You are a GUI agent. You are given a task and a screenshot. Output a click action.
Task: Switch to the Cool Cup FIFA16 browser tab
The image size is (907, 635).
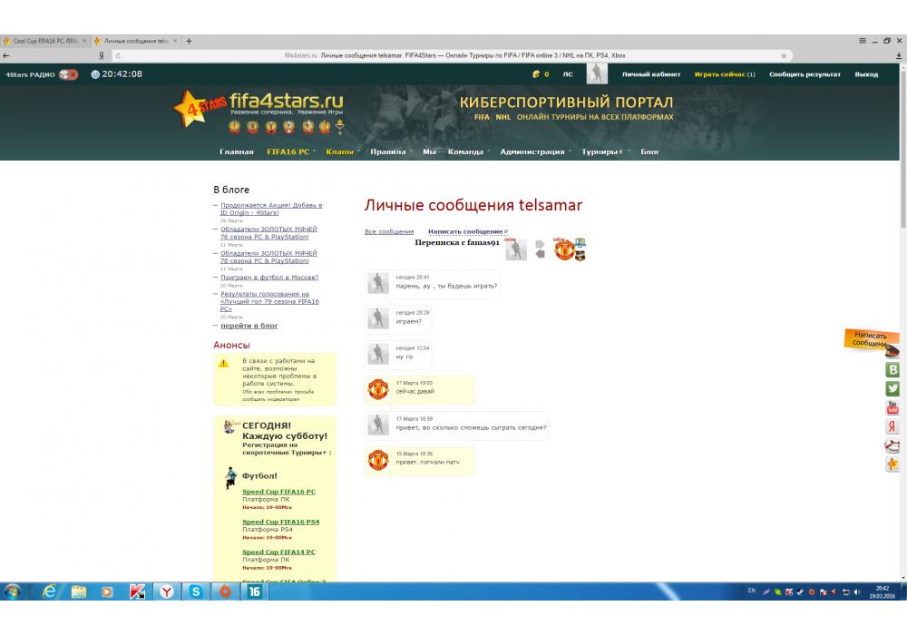[x=45, y=41]
